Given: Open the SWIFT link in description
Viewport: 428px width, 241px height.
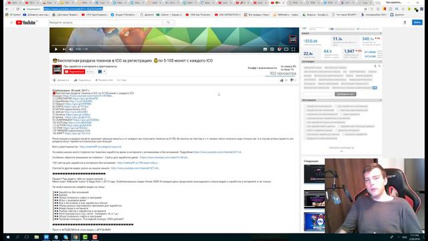Looking at the screenshot, I should 78,133.
